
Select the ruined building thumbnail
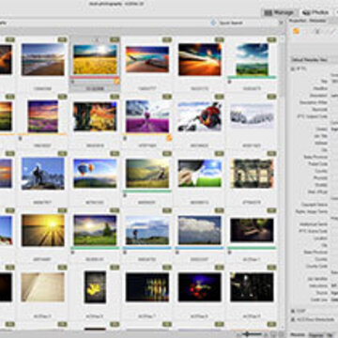coord(252,174)
